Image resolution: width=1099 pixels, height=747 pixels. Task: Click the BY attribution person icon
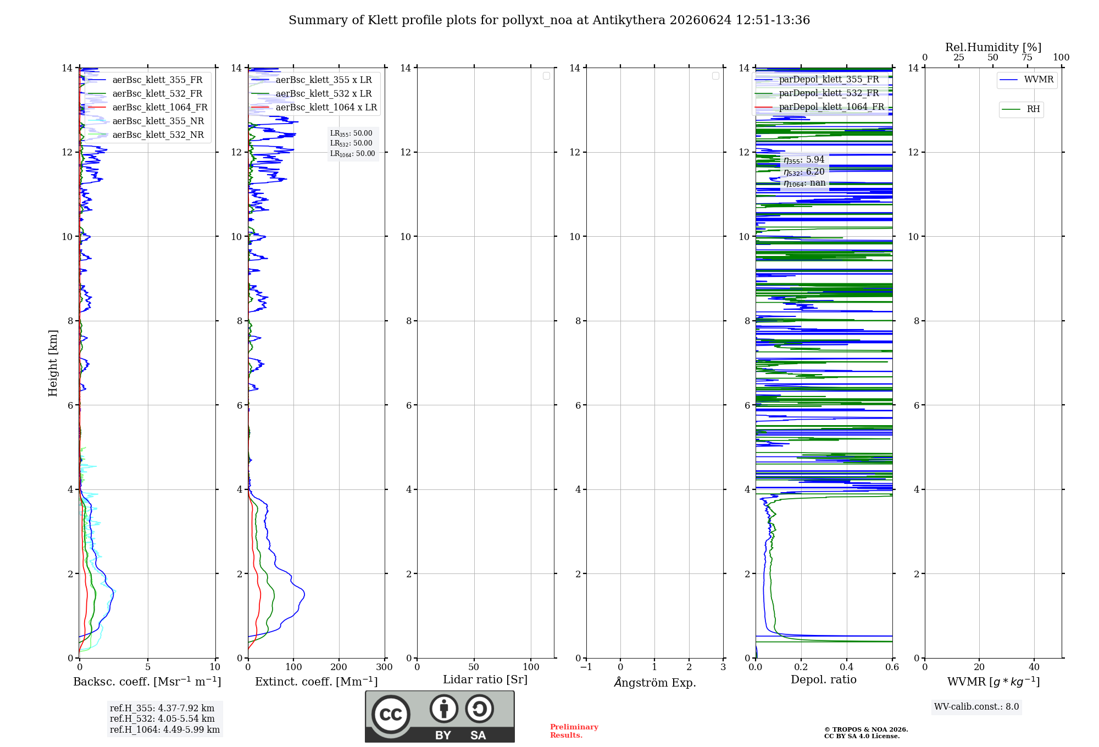pyautogui.click(x=444, y=709)
